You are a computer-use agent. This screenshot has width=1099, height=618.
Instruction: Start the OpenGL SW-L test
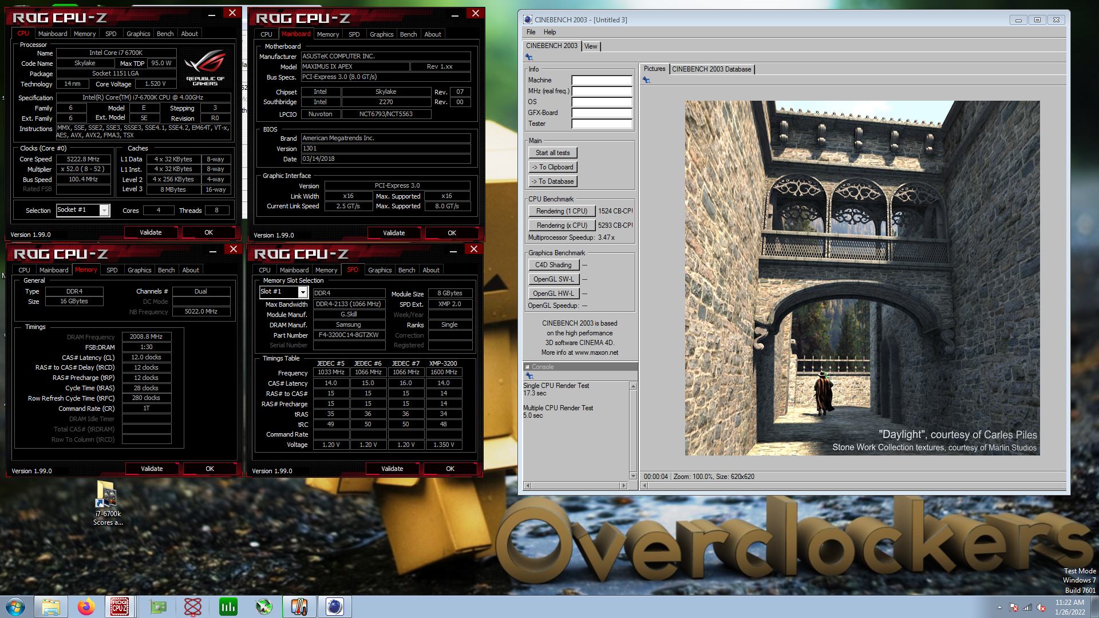click(554, 279)
